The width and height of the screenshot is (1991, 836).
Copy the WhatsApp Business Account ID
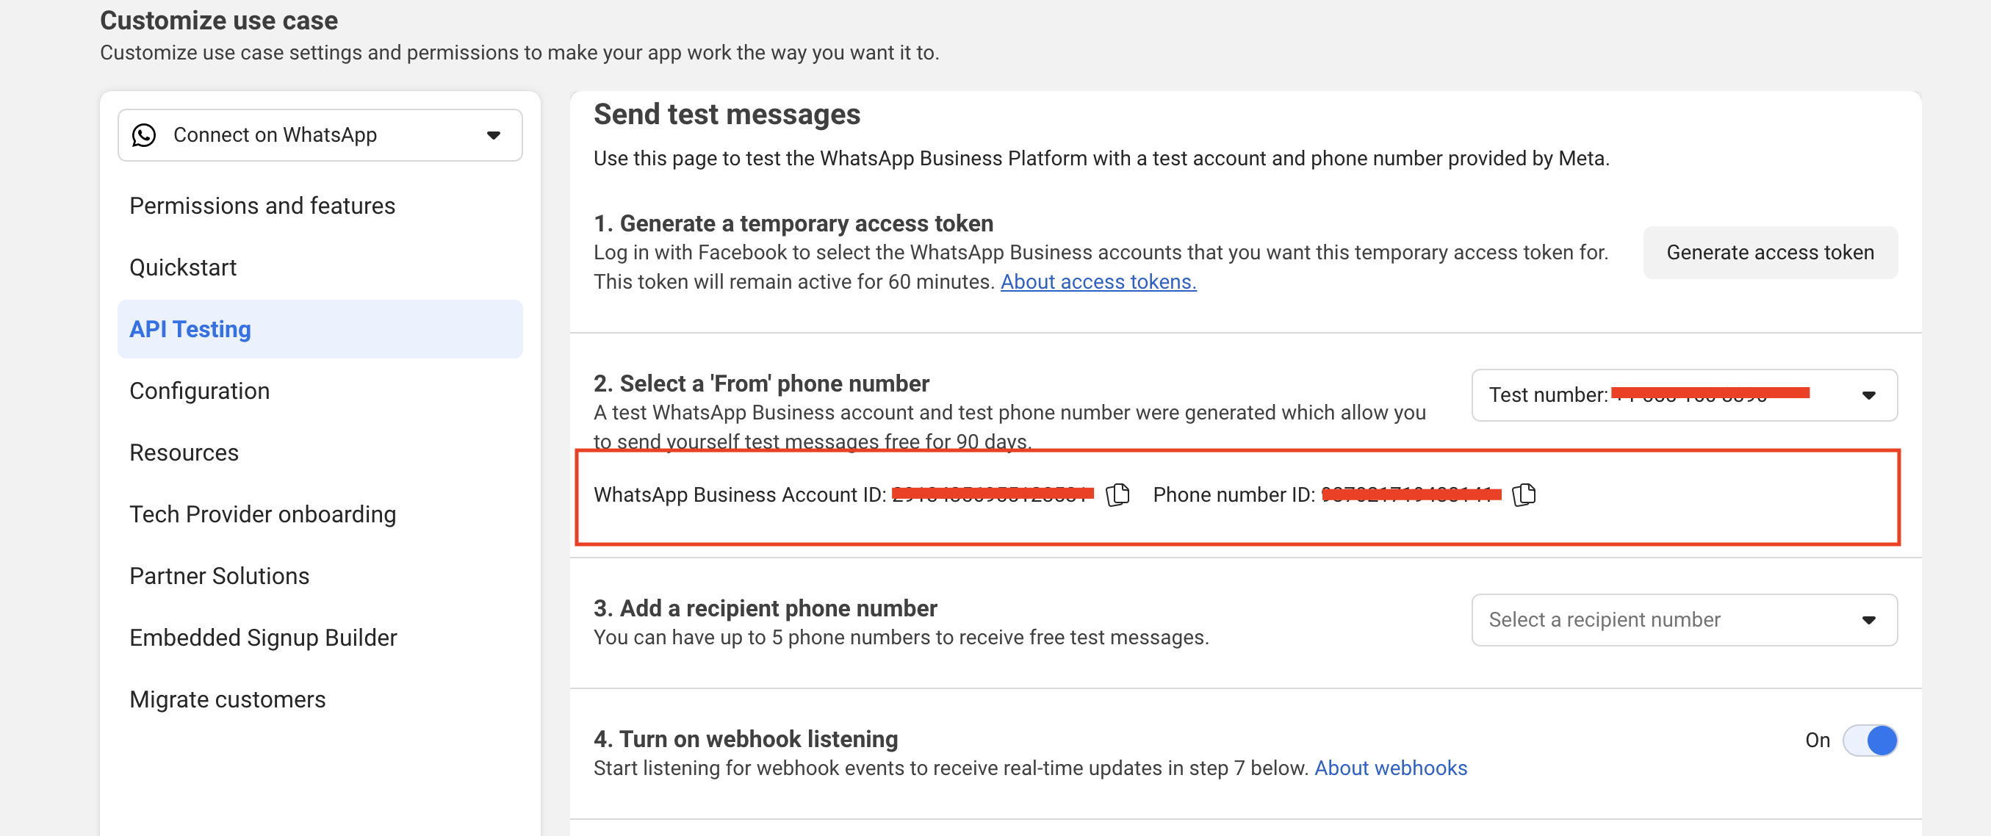coord(1117,494)
